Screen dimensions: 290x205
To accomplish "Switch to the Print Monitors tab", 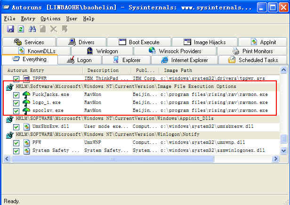I will pos(252,51).
